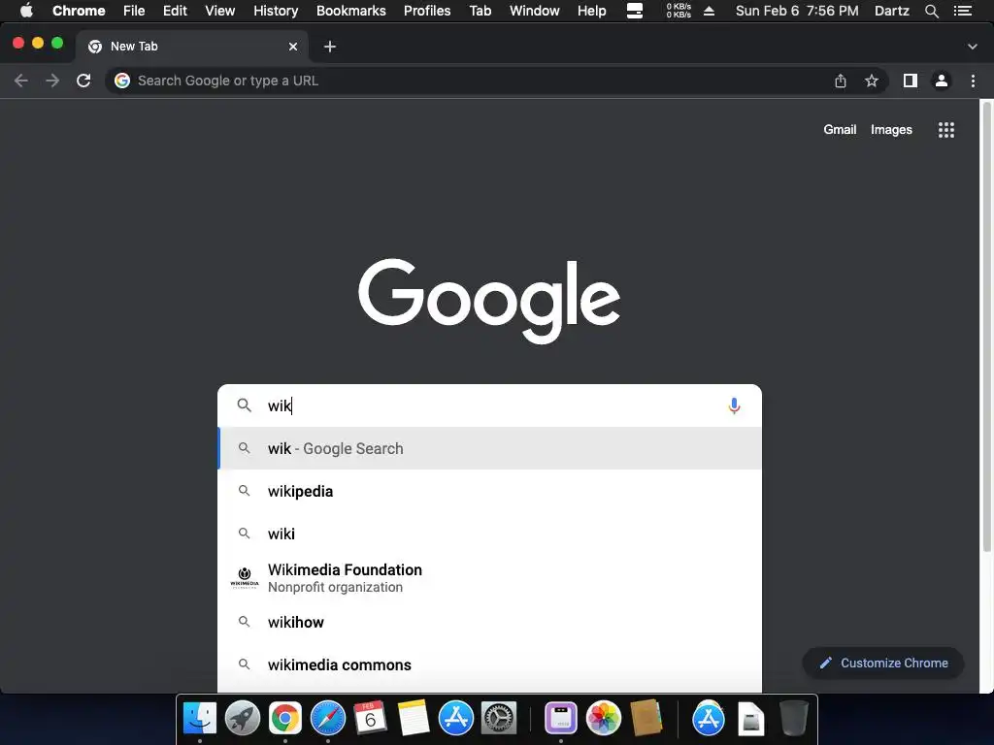Open App Store from the Dock
Viewport: 994px width, 745px height.
pos(456,719)
